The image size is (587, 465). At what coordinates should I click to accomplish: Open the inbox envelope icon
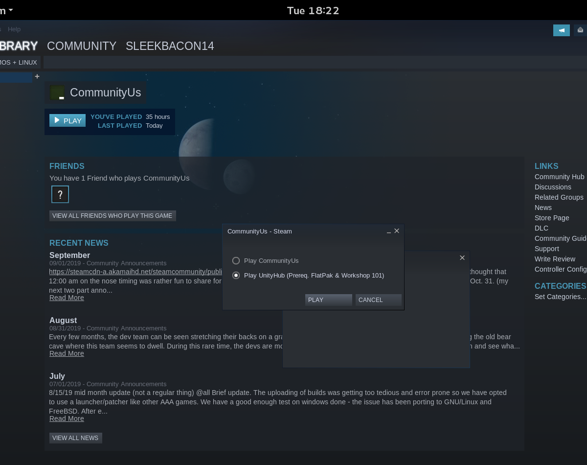[580, 30]
